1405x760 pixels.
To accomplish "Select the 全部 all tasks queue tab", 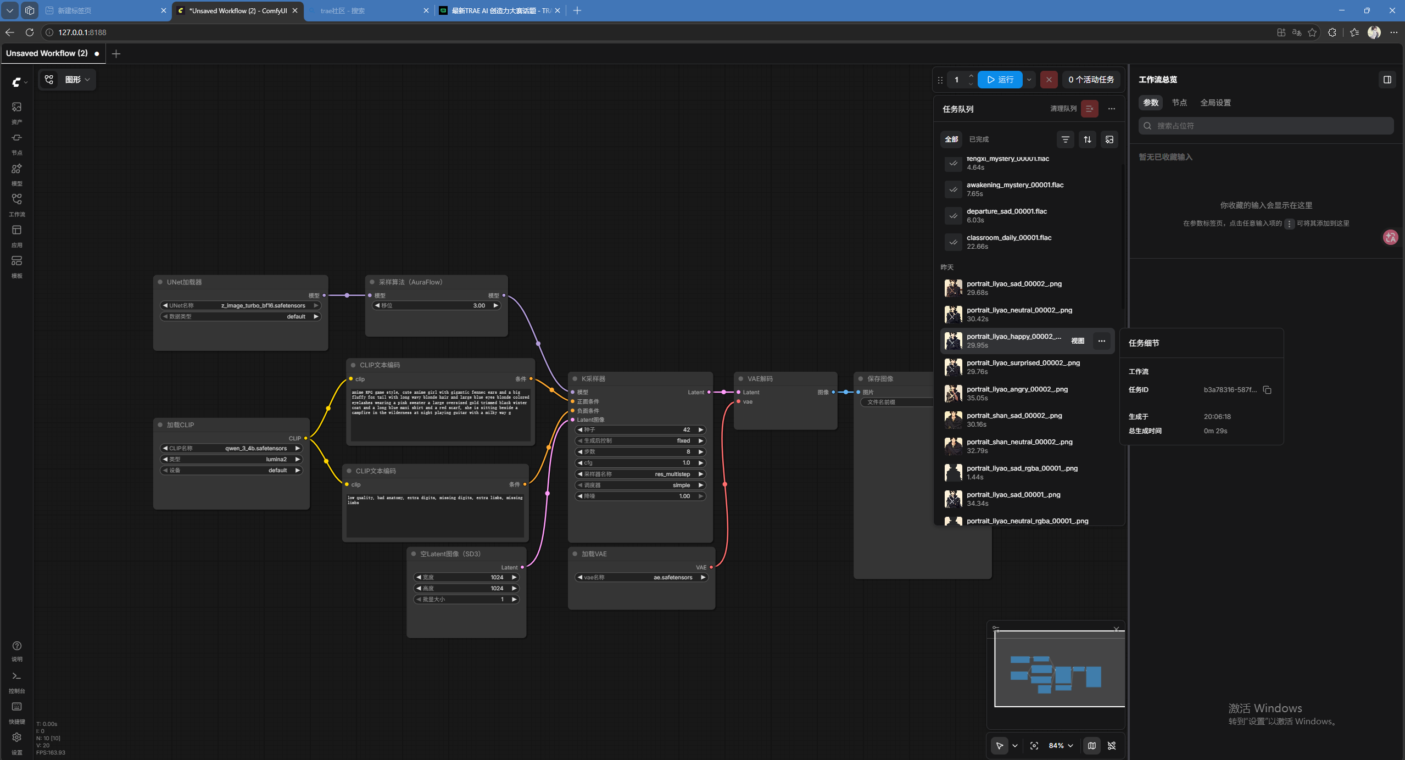I will click(951, 139).
